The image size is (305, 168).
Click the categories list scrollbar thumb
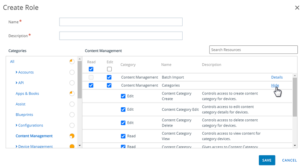[x=80, y=80]
